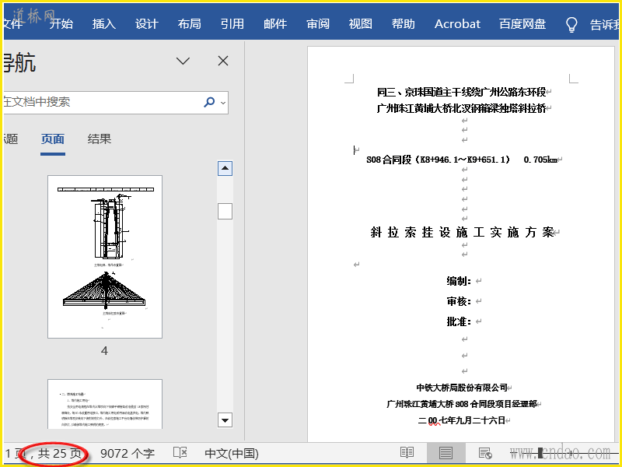Click the thumbnail scrollbar thumb box
Viewport: 622px width, 467px height.
(x=225, y=211)
